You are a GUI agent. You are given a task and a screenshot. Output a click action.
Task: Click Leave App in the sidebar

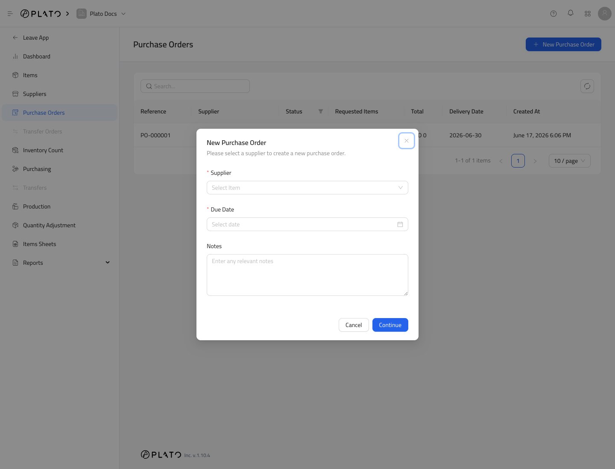(59, 38)
